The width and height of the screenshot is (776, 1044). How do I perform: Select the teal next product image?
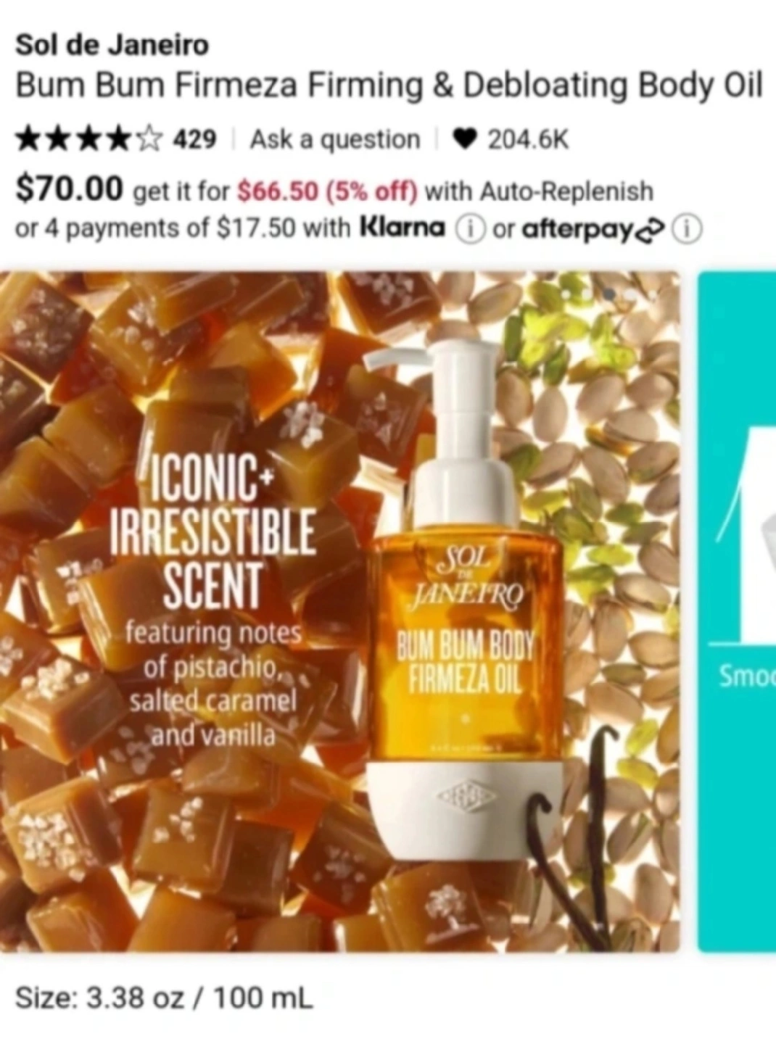coord(737,611)
